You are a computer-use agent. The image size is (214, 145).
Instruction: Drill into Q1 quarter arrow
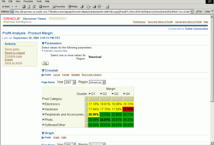click(90, 94)
